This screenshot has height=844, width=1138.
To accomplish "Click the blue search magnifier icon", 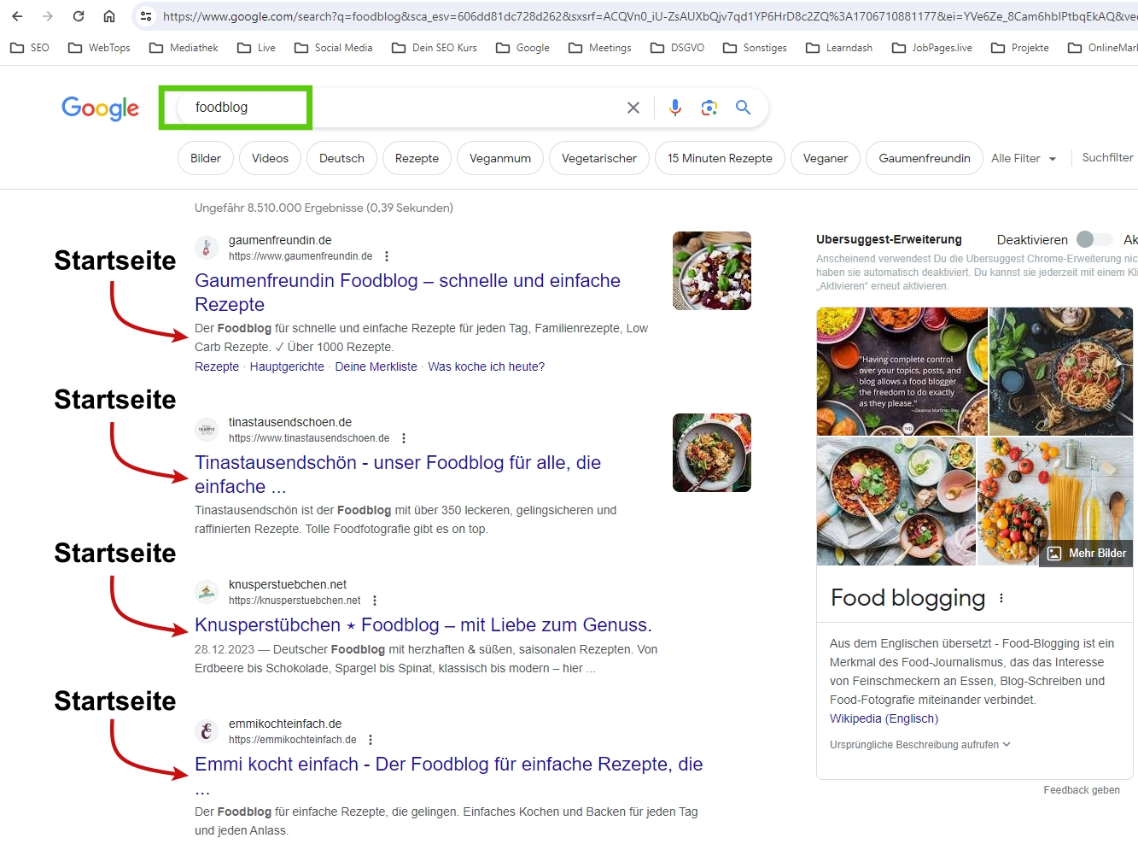I will (x=743, y=107).
